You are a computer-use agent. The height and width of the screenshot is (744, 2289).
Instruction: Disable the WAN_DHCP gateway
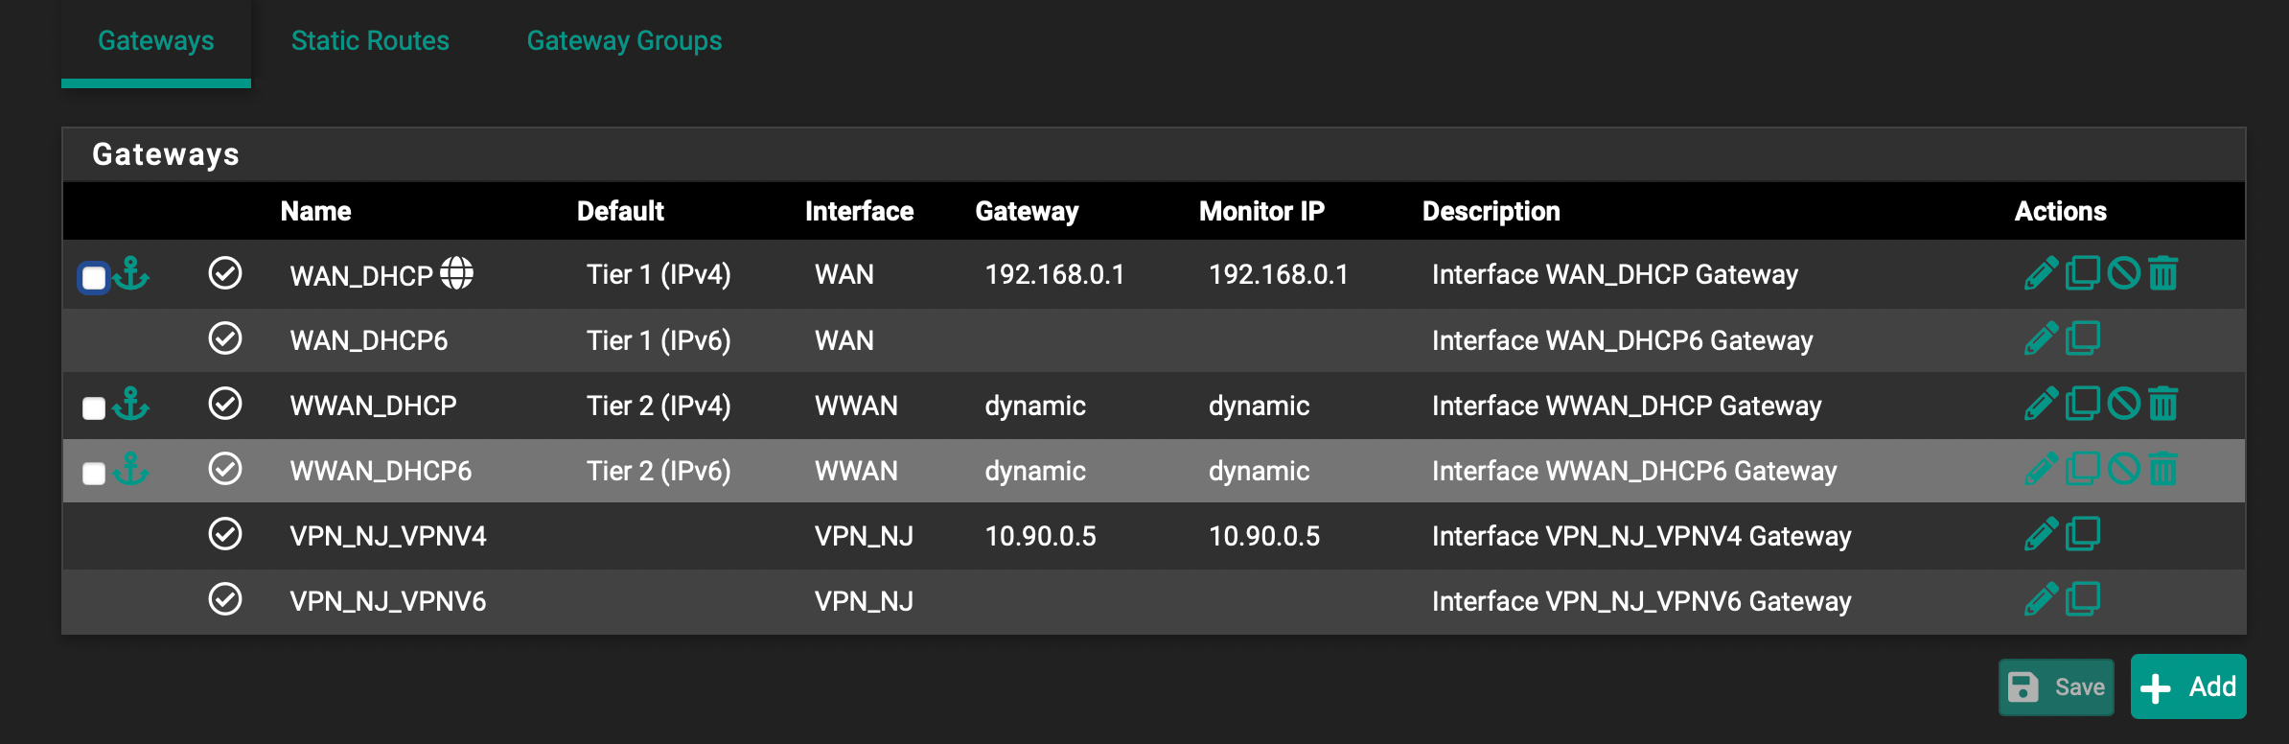click(x=2123, y=274)
